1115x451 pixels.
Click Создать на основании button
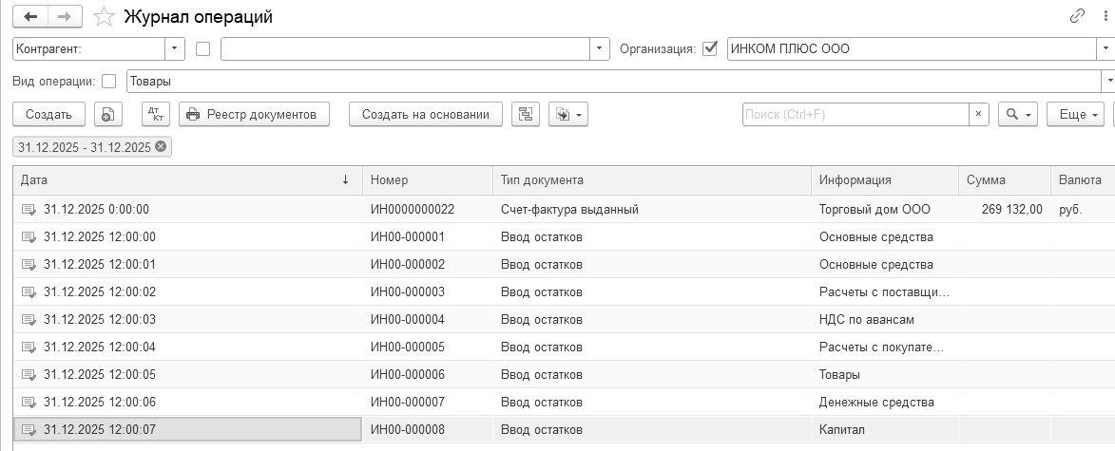(426, 115)
